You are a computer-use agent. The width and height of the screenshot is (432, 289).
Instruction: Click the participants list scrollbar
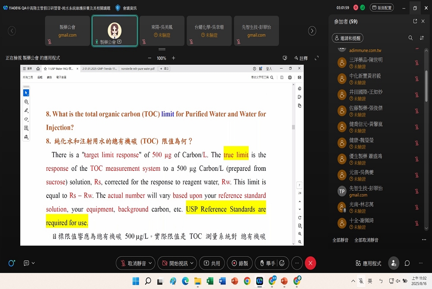(x=427, y=86)
